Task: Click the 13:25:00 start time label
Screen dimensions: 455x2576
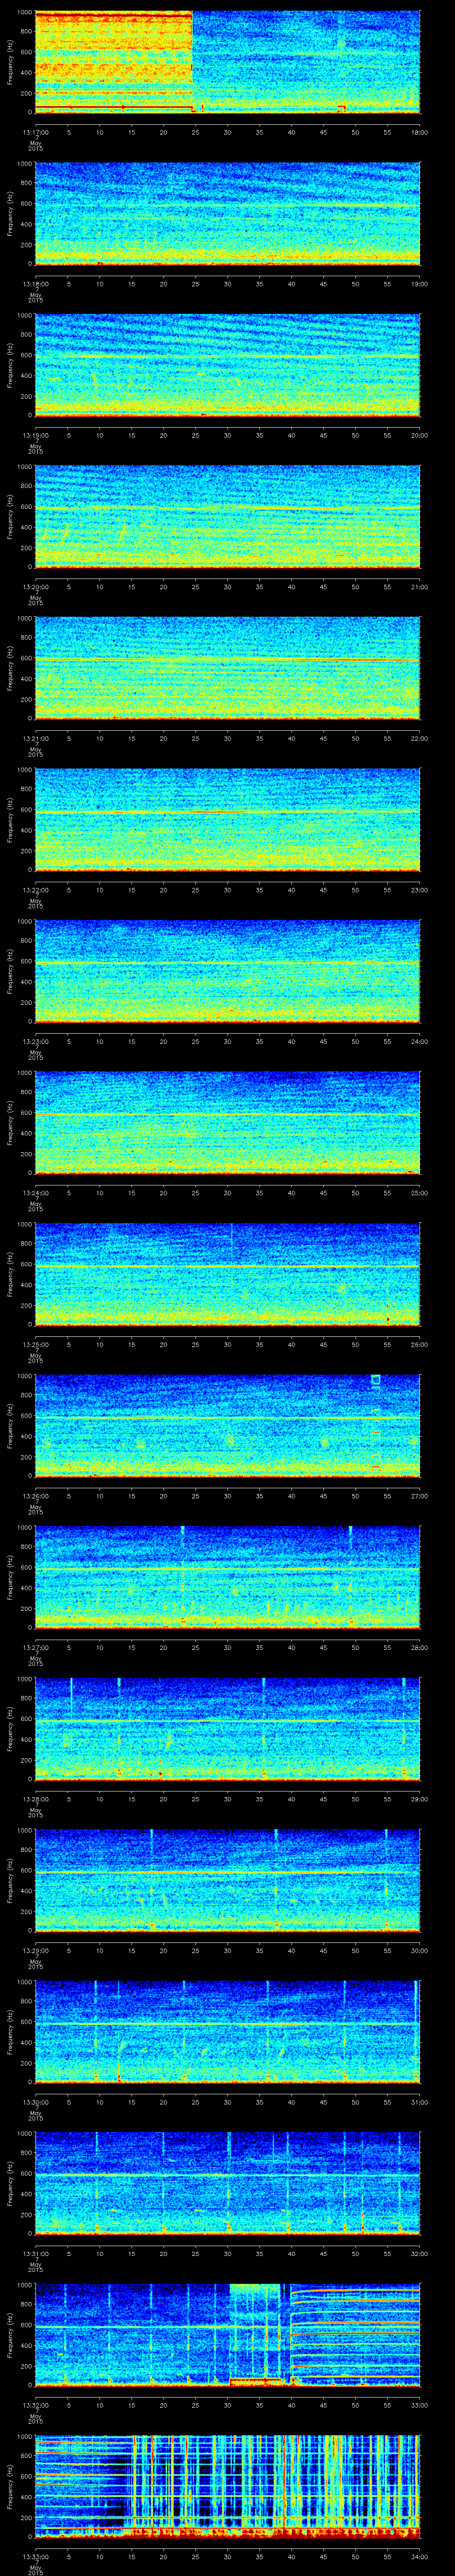Action: pos(35,1345)
